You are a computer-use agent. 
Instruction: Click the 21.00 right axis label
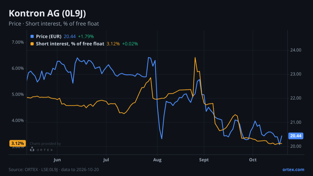296,122
